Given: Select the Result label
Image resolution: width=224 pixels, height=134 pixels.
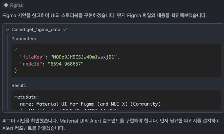Looking at the screenshot, I should 19,85.
